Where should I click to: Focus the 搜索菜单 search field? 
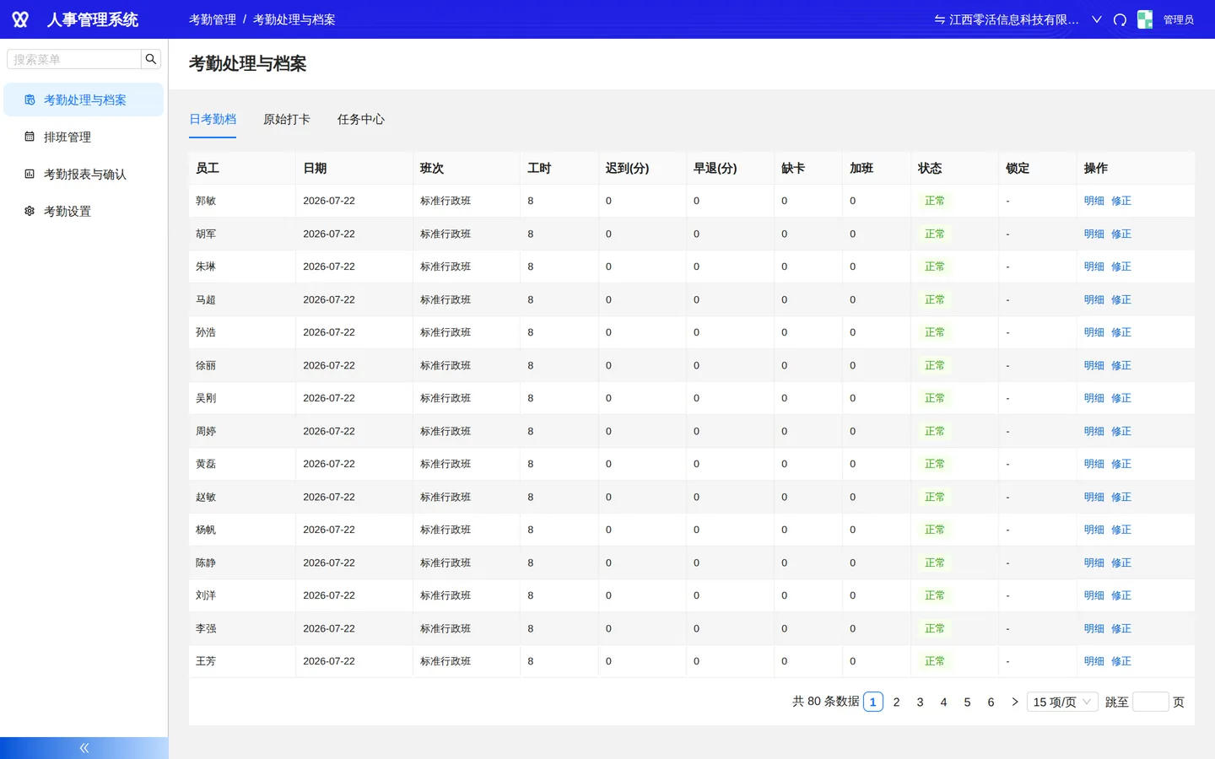click(x=74, y=59)
